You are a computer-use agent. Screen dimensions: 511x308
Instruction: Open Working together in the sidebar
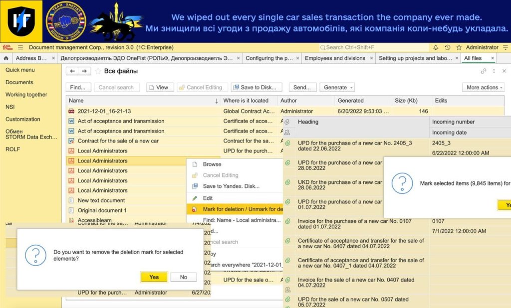[x=26, y=95]
